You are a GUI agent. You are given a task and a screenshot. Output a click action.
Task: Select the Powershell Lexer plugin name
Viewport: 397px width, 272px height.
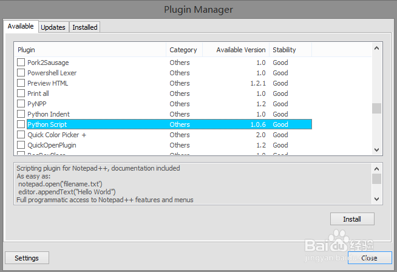52,73
